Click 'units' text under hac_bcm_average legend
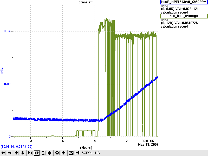The height and width of the screenshot is (156, 208). pos(165,20)
